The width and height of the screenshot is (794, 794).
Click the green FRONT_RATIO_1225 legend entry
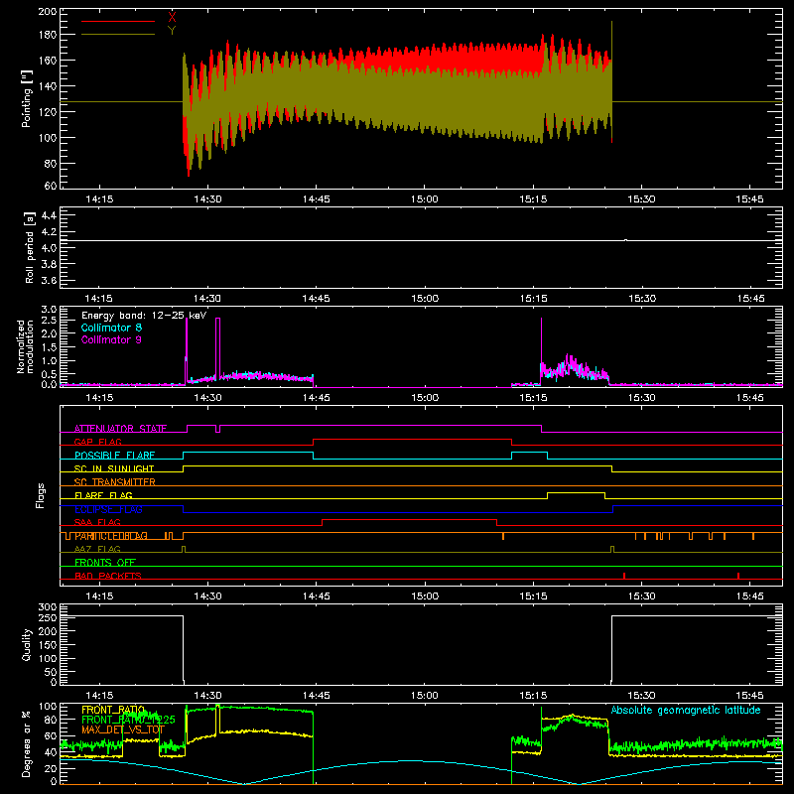click(128, 721)
